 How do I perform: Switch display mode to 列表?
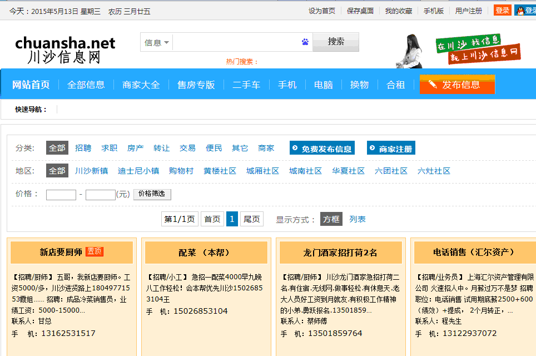point(358,219)
